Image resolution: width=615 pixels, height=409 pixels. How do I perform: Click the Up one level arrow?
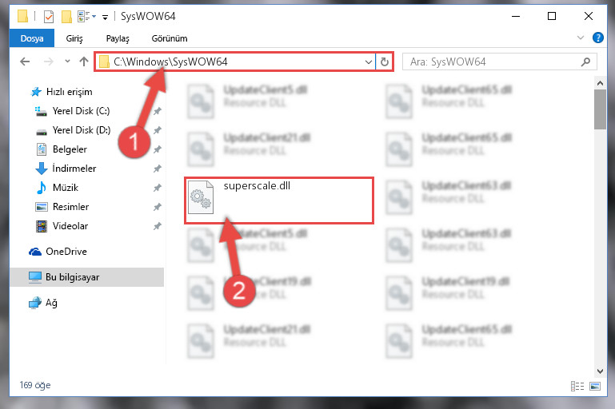click(x=83, y=62)
